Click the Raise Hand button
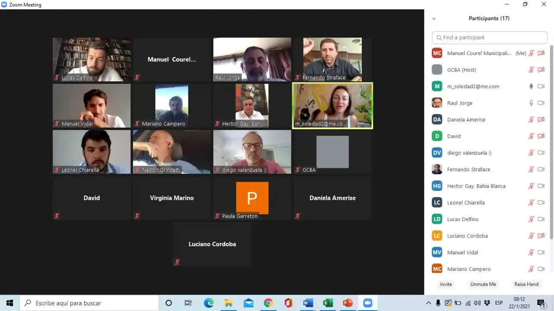The height and width of the screenshot is (311, 554). tap(526, 284)
